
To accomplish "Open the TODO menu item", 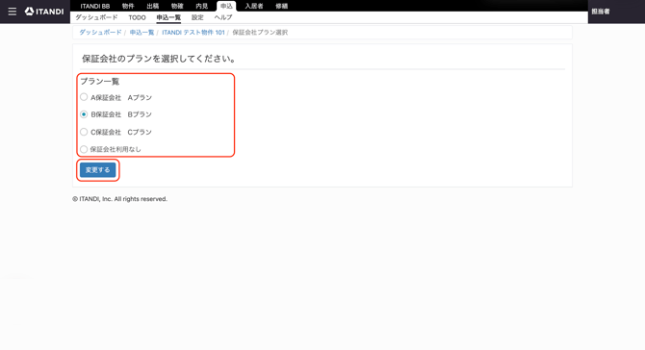I will point(137,17).
